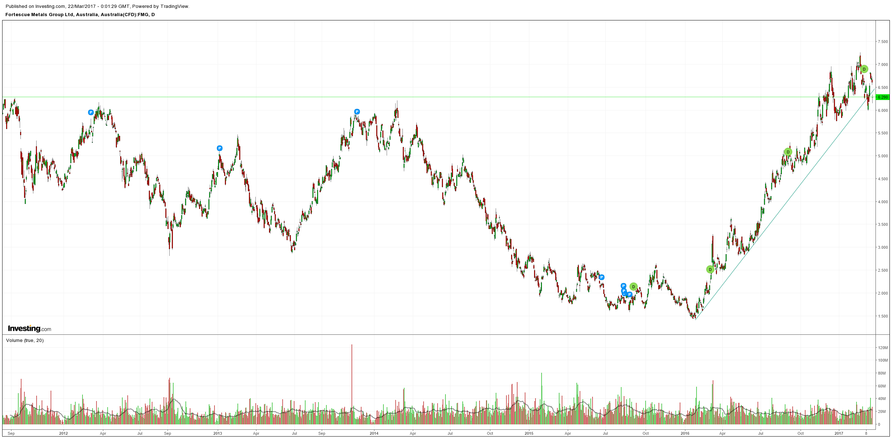Viewport: 892px width, 438px height.
Task: Click the green 6.290 current price label
Action: pos(882,97)
